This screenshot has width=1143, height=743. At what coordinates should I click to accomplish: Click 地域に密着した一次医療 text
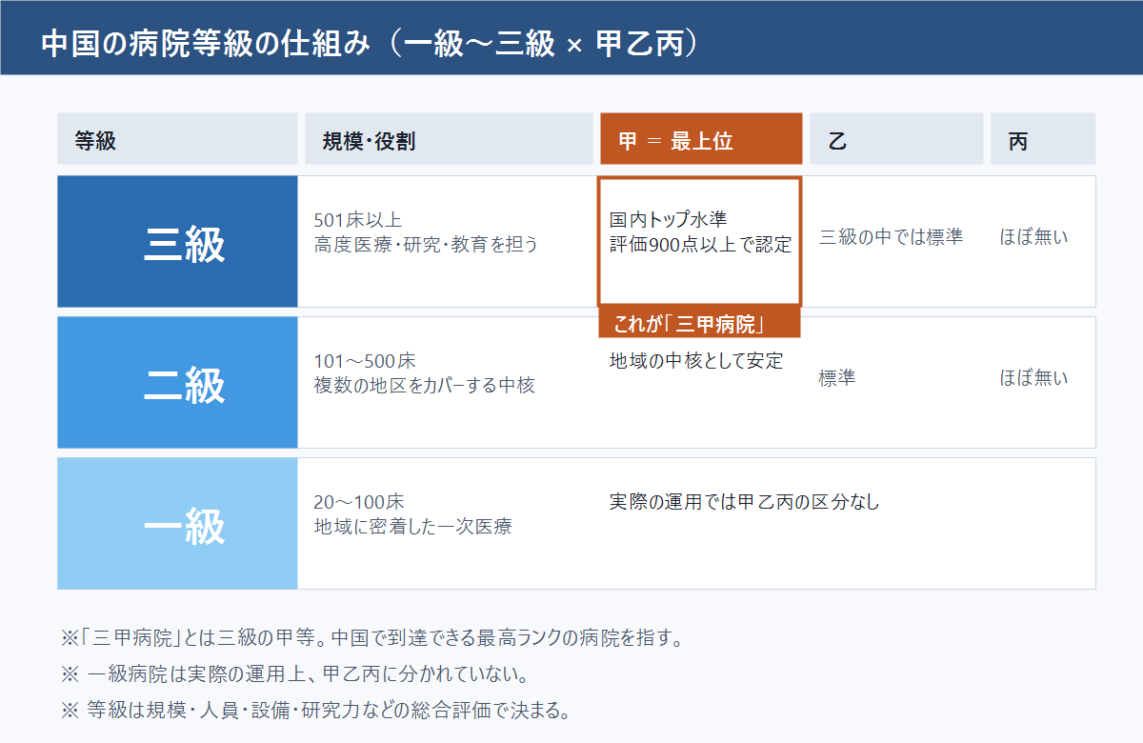click(412, 526)
